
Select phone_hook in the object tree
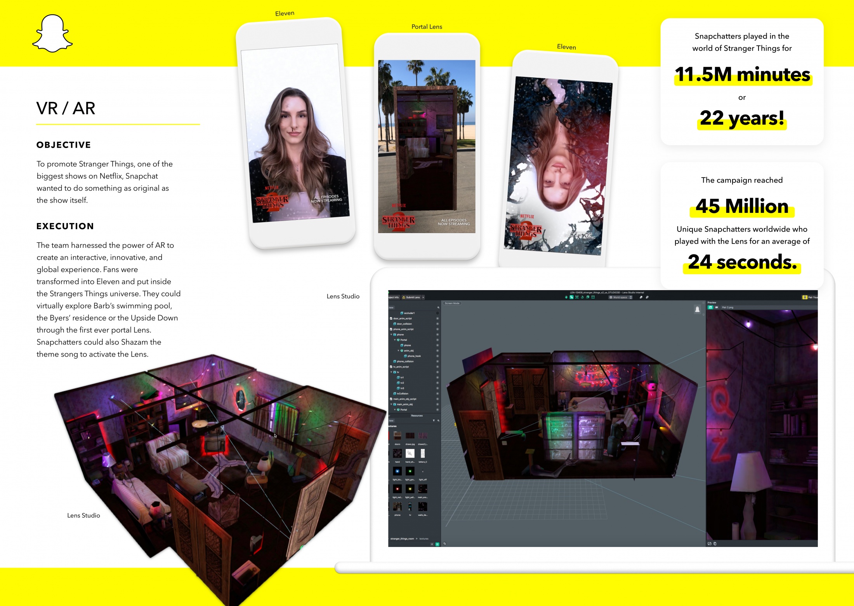pos(414,356)
